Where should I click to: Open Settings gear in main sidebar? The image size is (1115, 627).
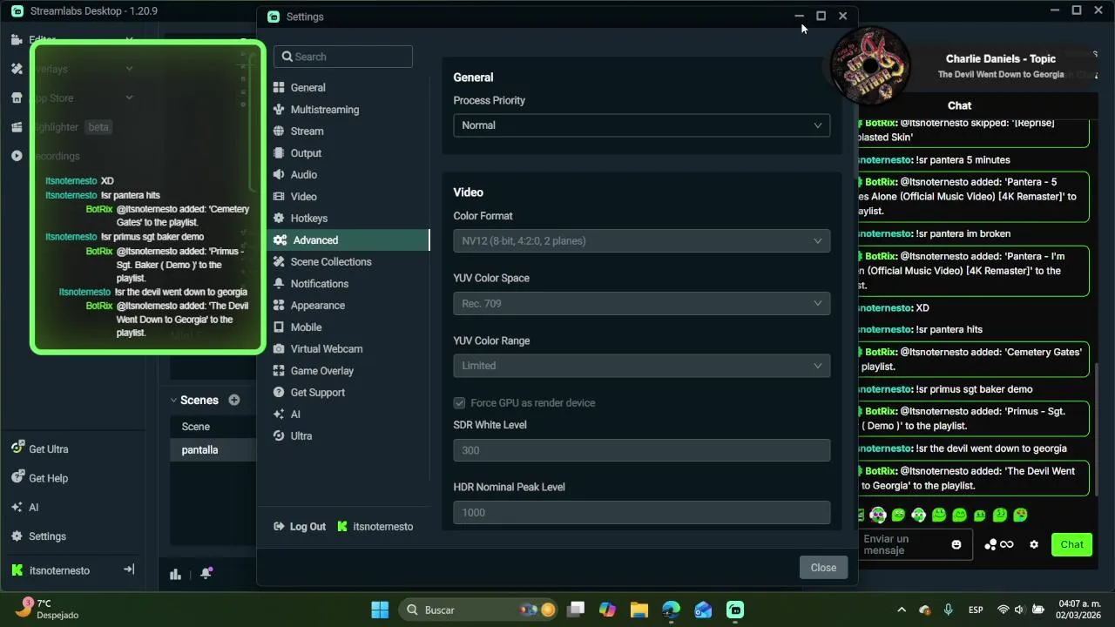pyautogui.click(x=17, y=536)
